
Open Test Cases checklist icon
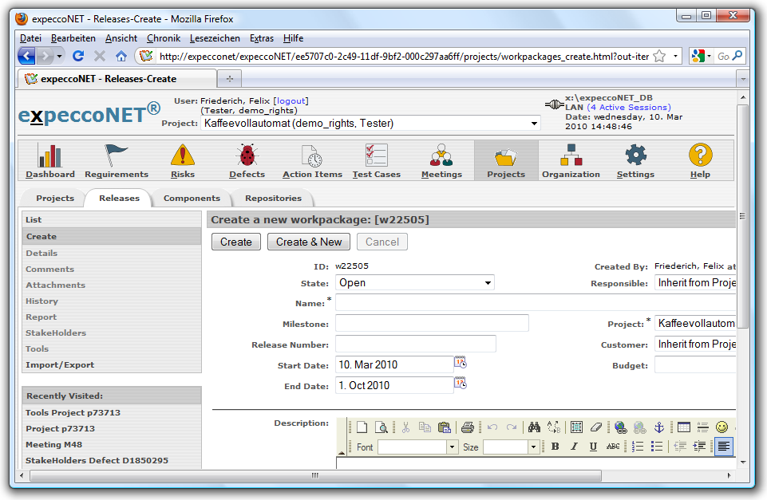pyautogui.click(x=376, y=156)
